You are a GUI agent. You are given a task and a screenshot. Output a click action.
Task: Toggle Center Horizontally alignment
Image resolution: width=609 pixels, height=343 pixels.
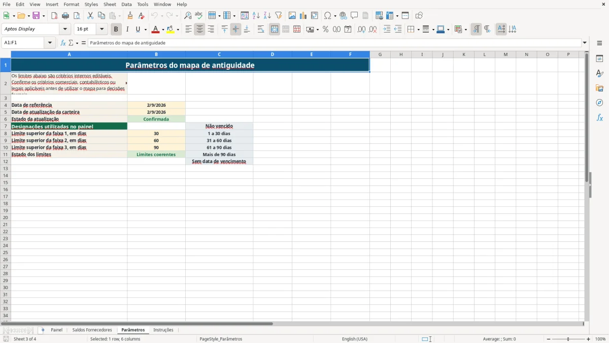tap(199, 29)
